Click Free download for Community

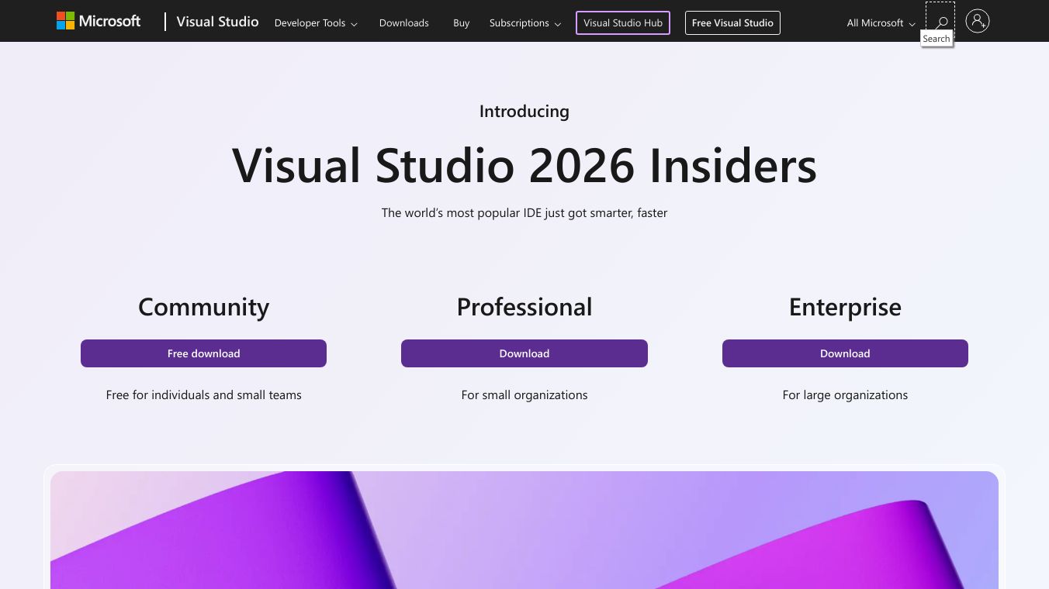203,353
